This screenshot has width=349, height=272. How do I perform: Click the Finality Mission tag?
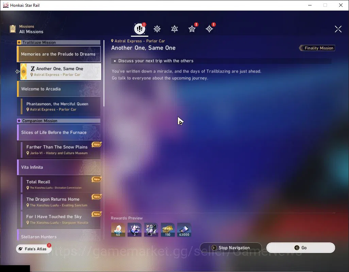point(317,48)
